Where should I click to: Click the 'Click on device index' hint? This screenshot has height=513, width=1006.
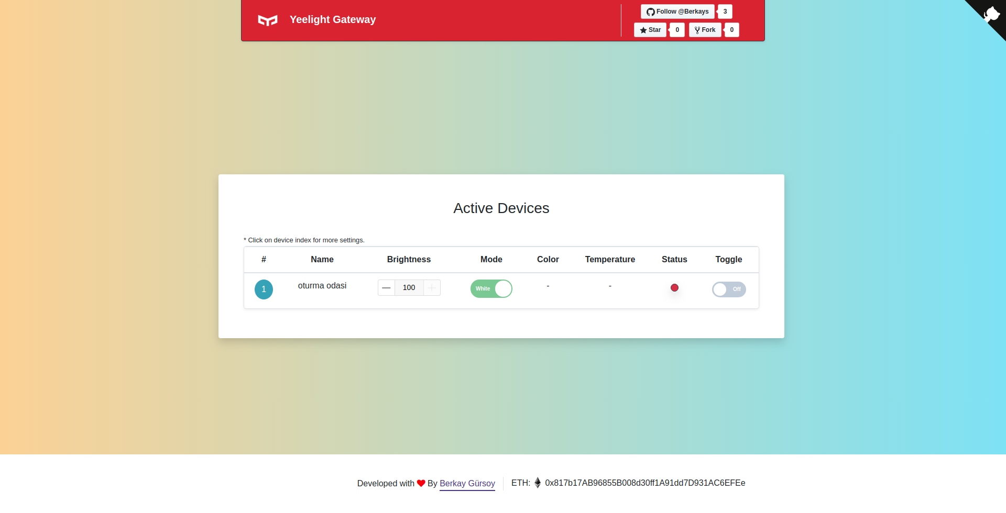tap(304, 240)
